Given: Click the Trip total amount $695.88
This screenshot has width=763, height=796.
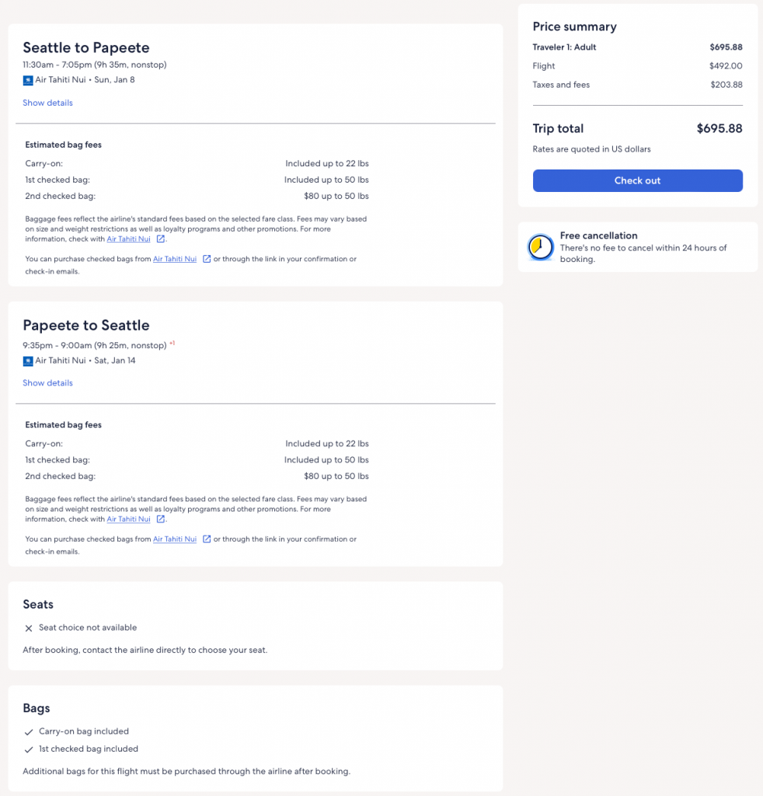Looking at the screenshot, I should (x=719, y=129).
